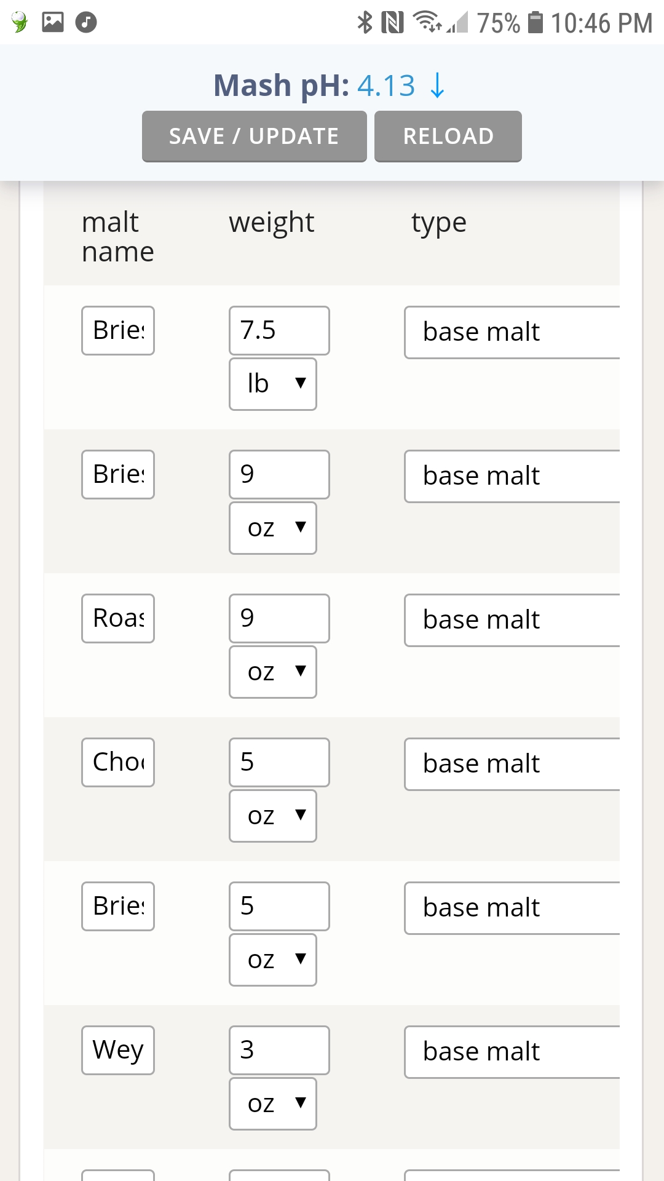
Task: Open the oz unit dropdown for Wey malt
Action: (273, 1104)
